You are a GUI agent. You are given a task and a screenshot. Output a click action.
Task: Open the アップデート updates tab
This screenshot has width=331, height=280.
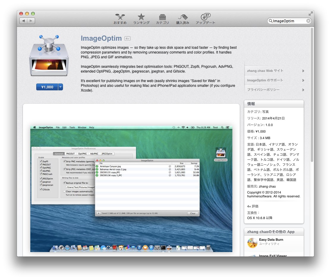coord(205,19)
